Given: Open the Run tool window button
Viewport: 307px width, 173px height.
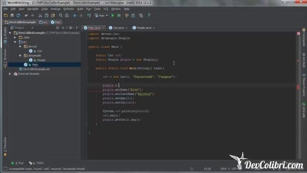Looking at the screenshot, I should coord(17,163).
